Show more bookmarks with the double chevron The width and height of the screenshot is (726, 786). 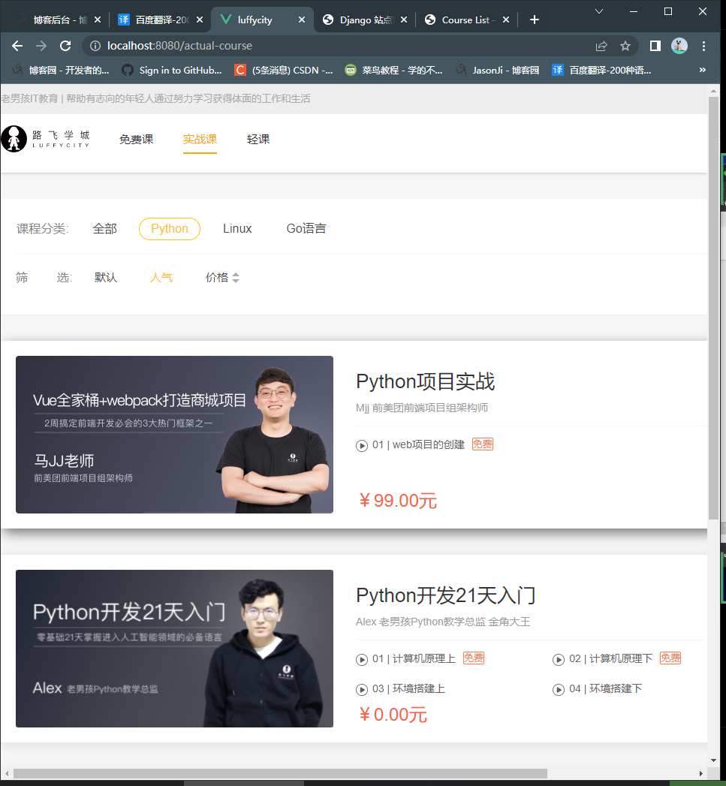(x=703, y=70)
